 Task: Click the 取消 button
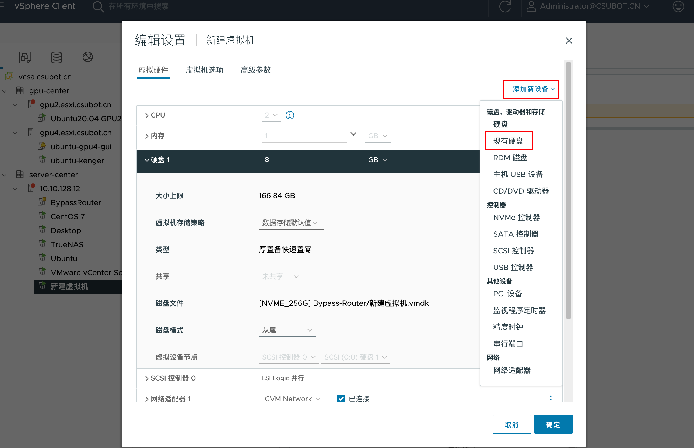point(511,424)
